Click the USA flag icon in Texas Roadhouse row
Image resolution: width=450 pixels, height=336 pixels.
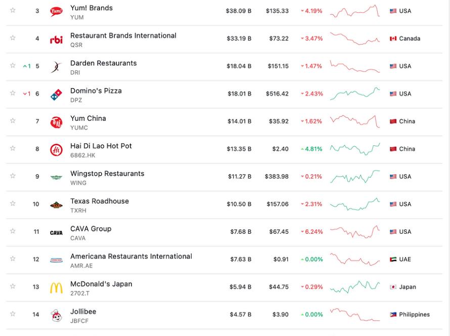tap(393, 204)
